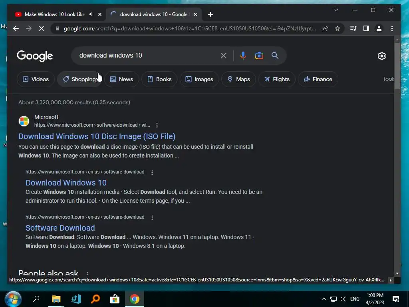
Task: Open the Chrome three-dot menu
Action: (x=392, y=28)
